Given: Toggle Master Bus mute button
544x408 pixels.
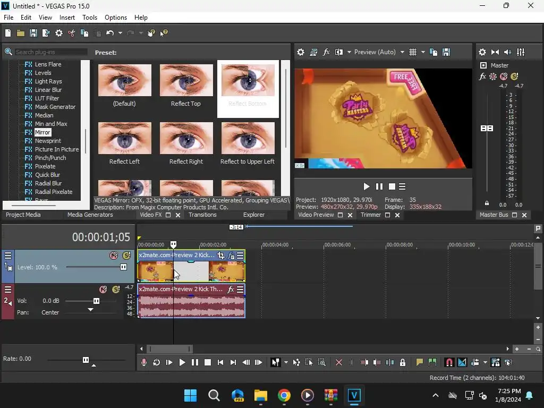Looking at the screenshot, I should point(504,76).
